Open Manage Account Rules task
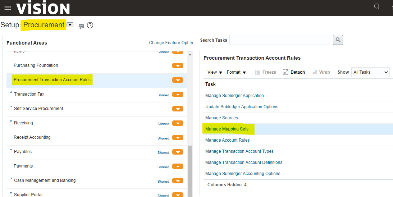The image size is (393, 197). point(227,140)
